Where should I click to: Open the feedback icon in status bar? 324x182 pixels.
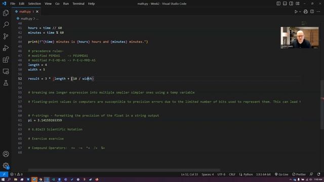point(311,174)
